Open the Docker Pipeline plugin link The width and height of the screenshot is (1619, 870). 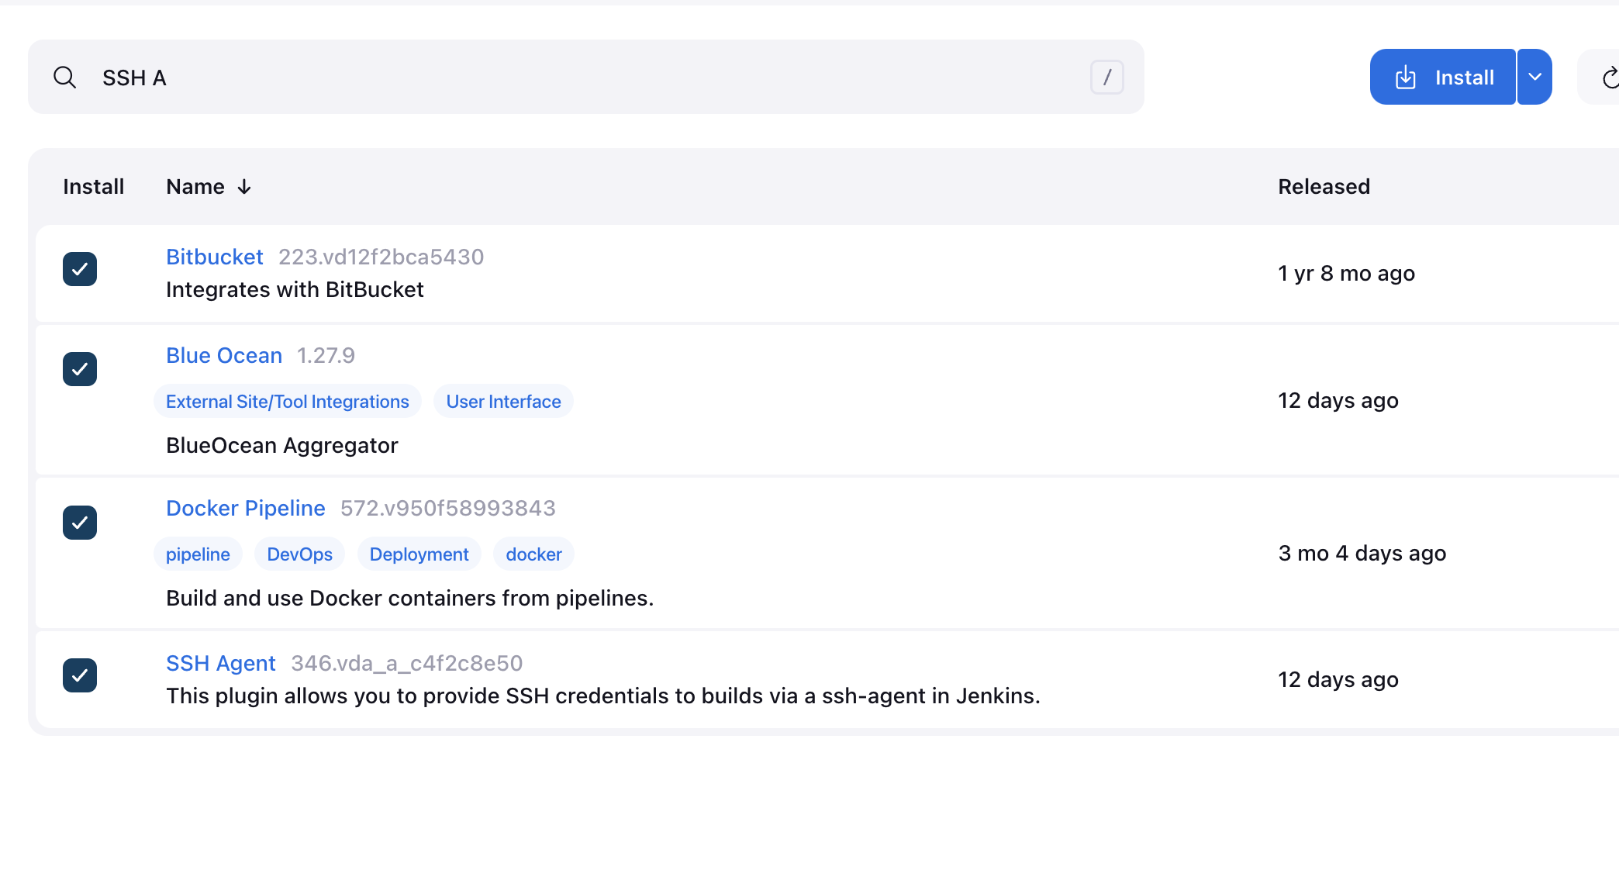click(x=246, y=508)
